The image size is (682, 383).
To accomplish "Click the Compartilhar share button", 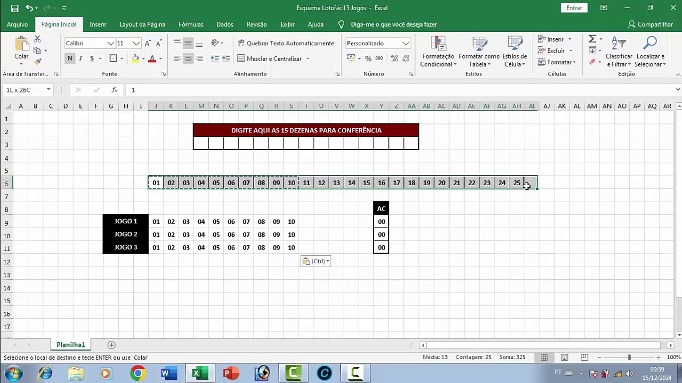I will click(x=651, y=24).
